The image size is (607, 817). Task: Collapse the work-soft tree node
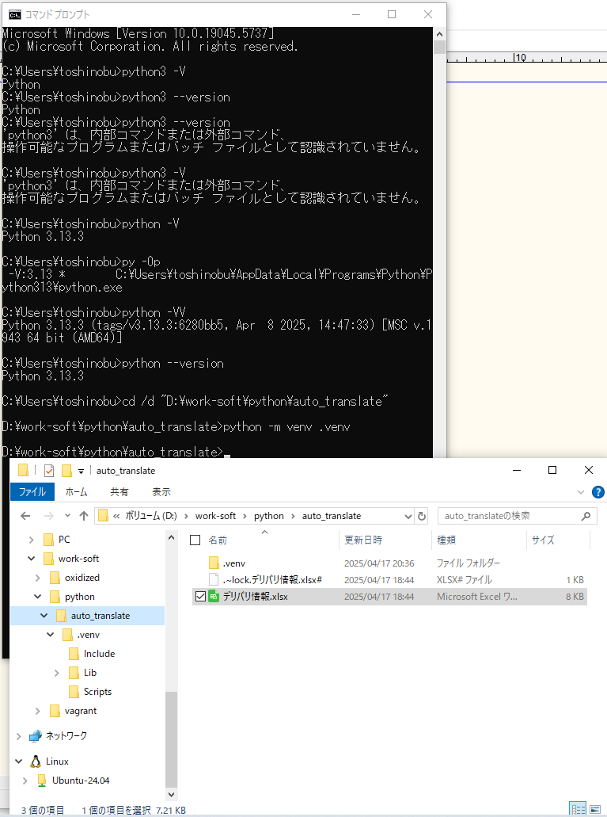point(31,559)
